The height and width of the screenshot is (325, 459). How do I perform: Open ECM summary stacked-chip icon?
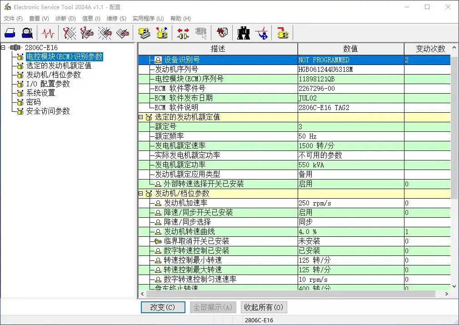click(x=145, y=33)
